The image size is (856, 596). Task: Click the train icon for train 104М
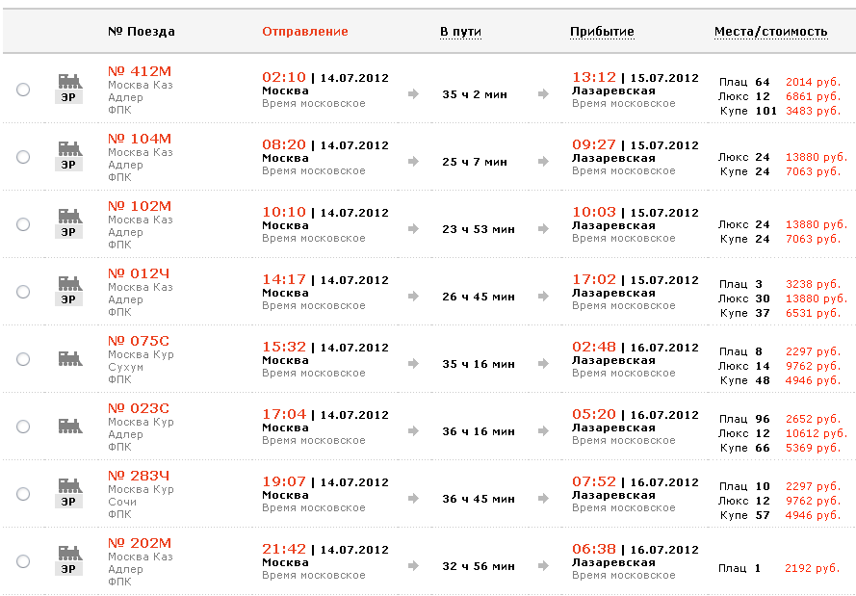coord(69,156)
